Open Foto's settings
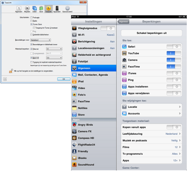188x171 pixels. (94, 95)
